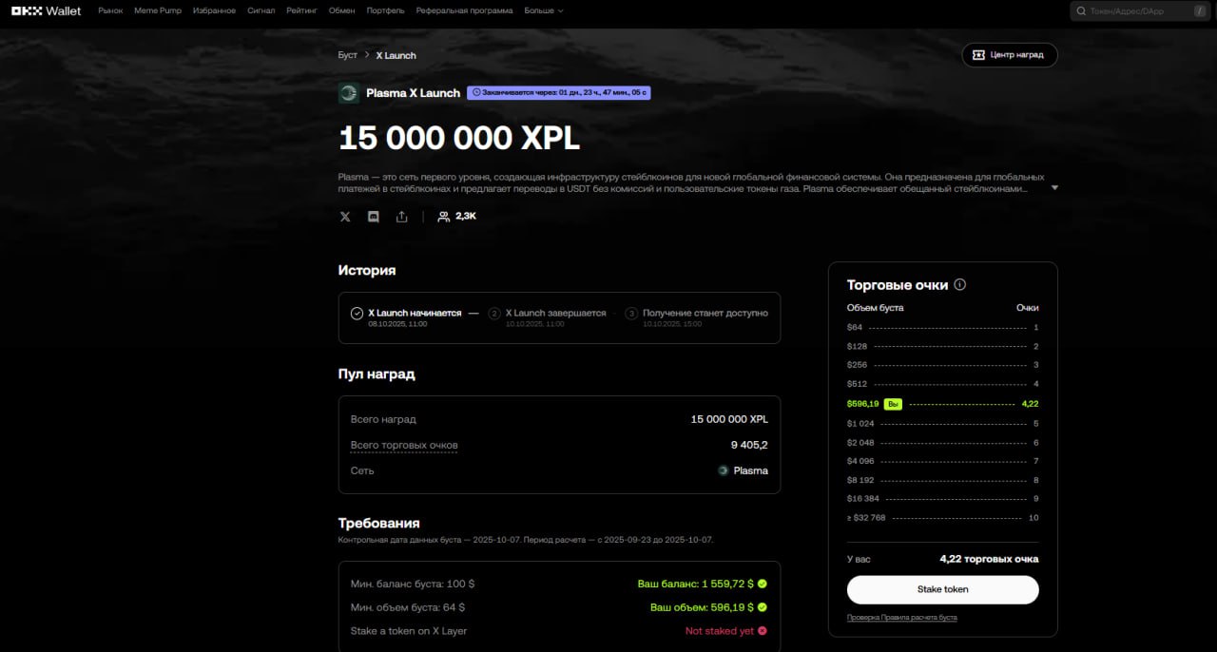Open the X (Twitter) social icon
1217x652 pixels.
click(x=345, y=217)
